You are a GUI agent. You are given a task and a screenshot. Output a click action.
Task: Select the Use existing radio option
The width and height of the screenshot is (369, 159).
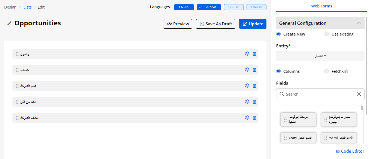(327, 34)
